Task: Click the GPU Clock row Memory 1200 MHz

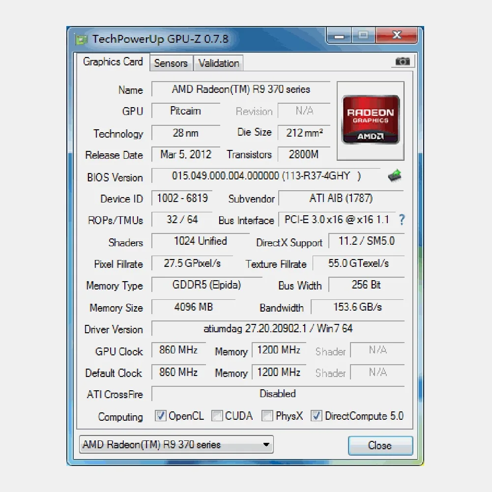Action: coord(279,350)
